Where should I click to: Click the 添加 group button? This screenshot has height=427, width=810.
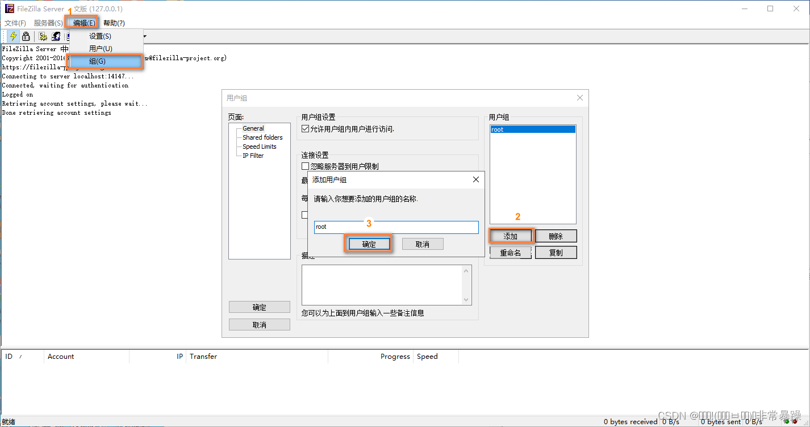(510, 236)
